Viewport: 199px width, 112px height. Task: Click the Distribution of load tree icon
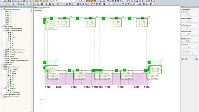coord(6,95)
